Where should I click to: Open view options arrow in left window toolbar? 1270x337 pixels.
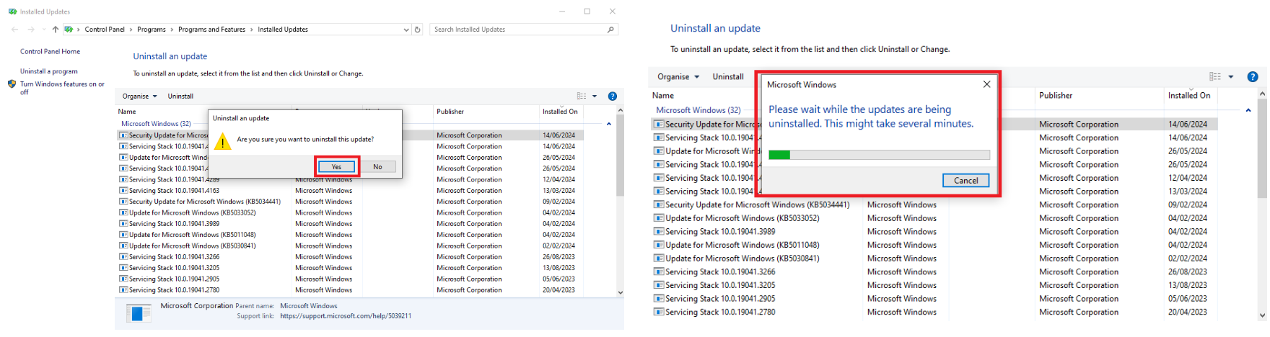tap(595, 96)
